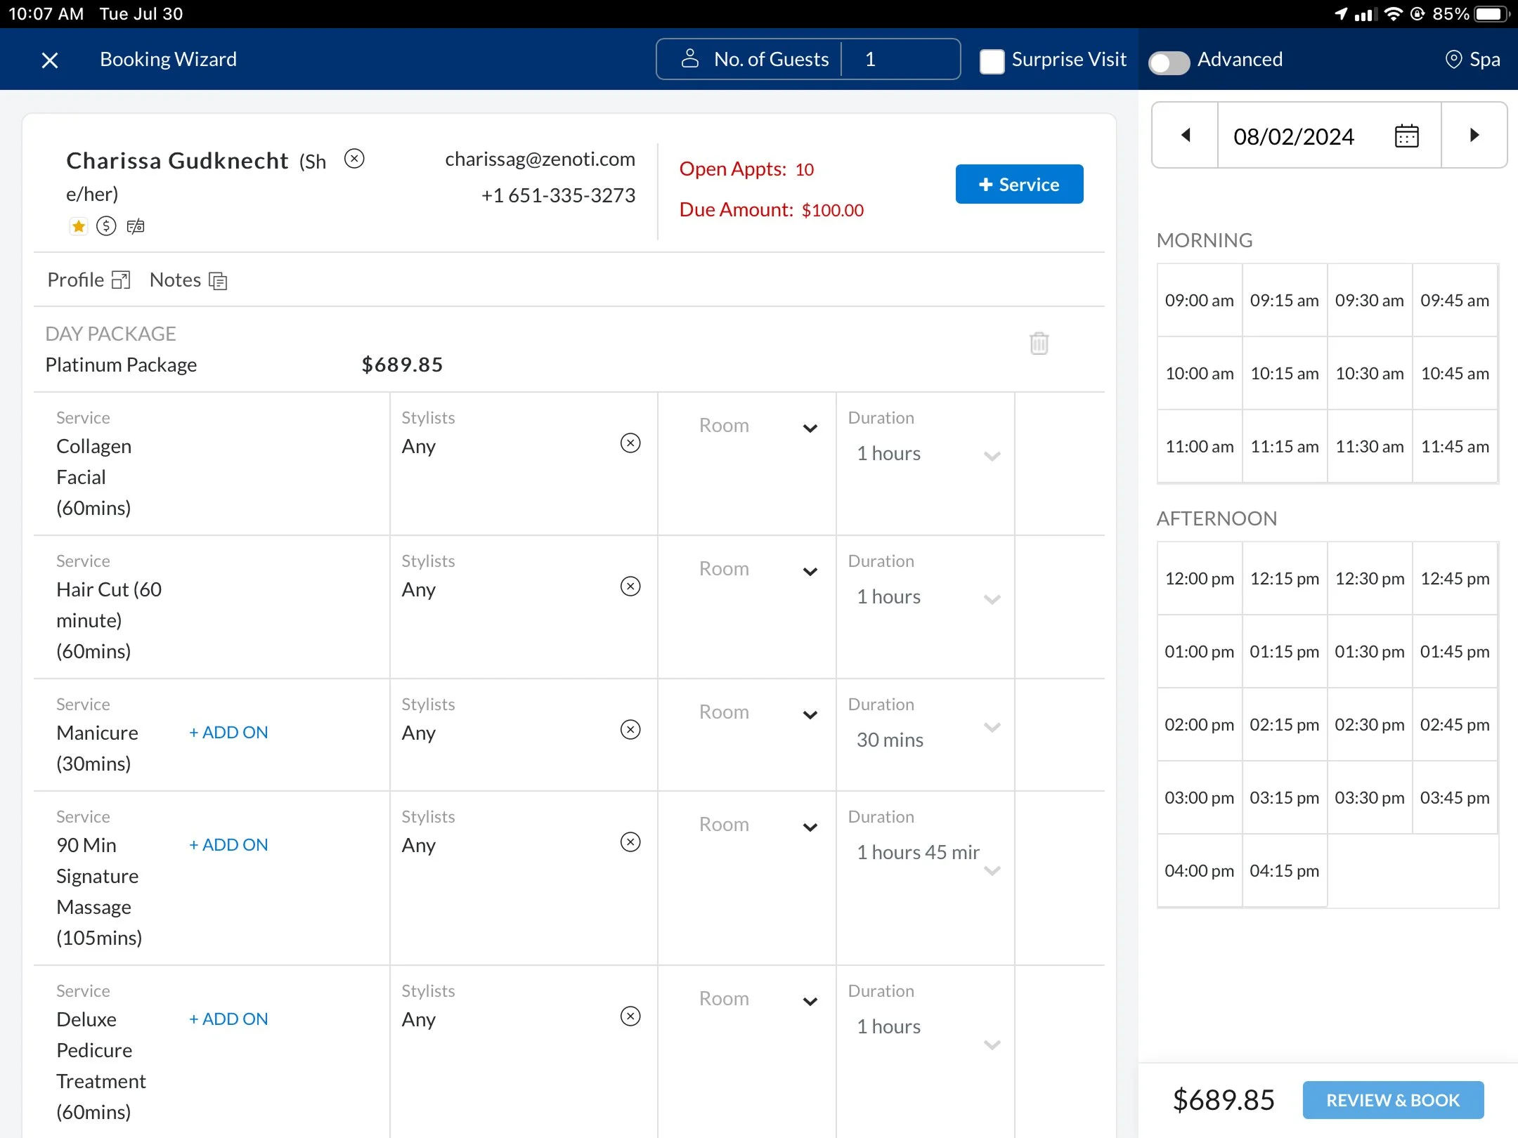This screenshot has height=1138, width=1518.
Task: Select the 10:30 am time slot
Action: [x=1369, y=374]
